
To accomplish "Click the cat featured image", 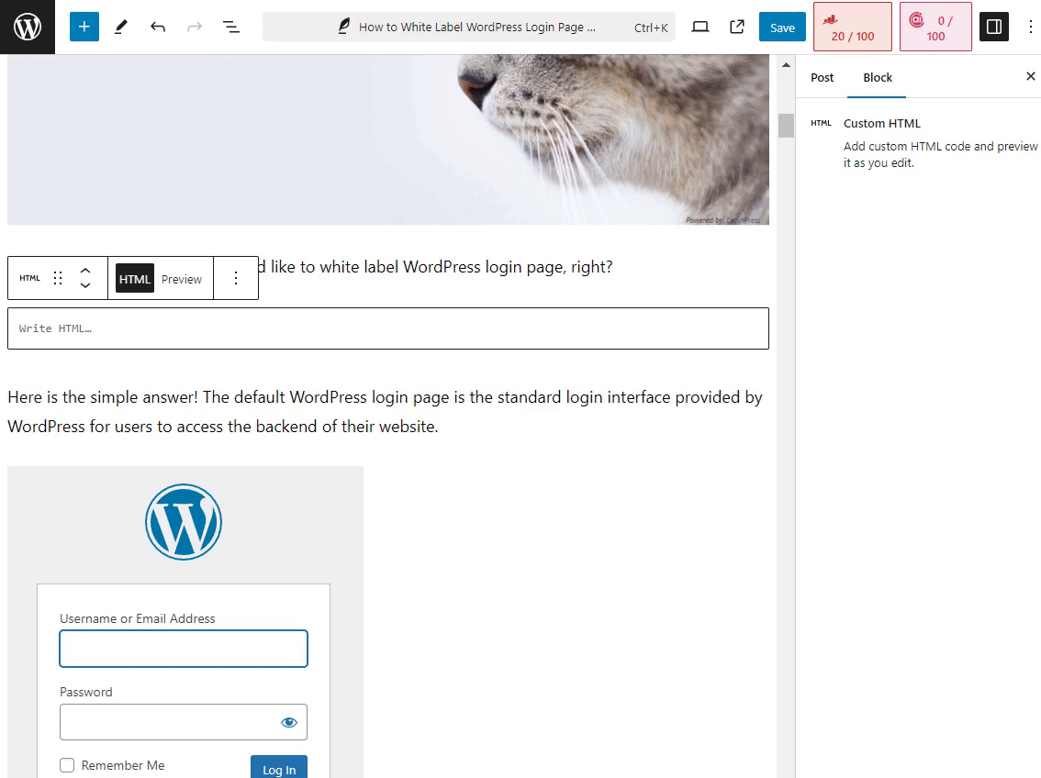I will (x=388, y=139).
